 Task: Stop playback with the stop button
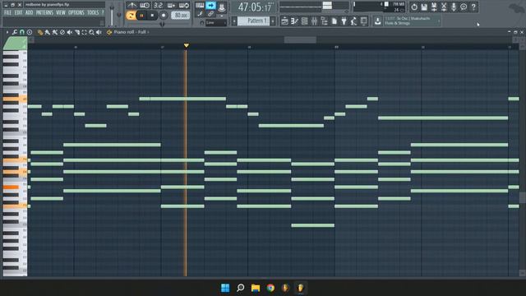tap(152, 16)
